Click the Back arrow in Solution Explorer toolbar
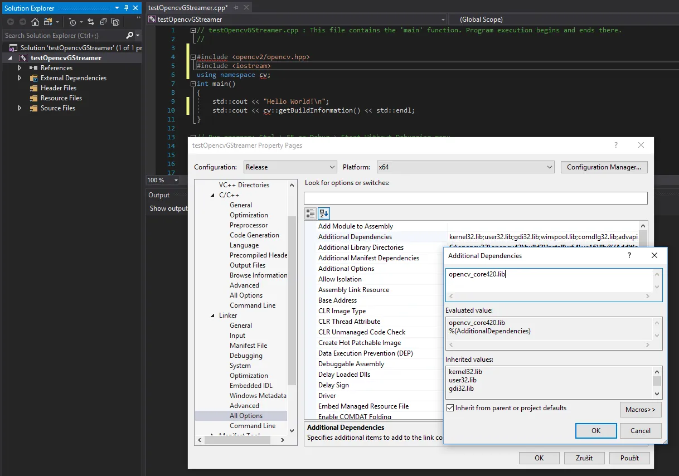 point(10,22)
